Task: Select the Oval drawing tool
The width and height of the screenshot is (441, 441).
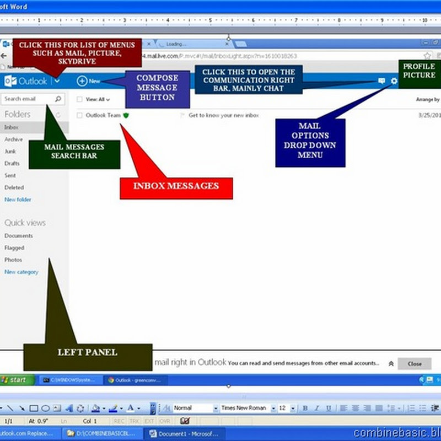Action: tap(46, 408)
